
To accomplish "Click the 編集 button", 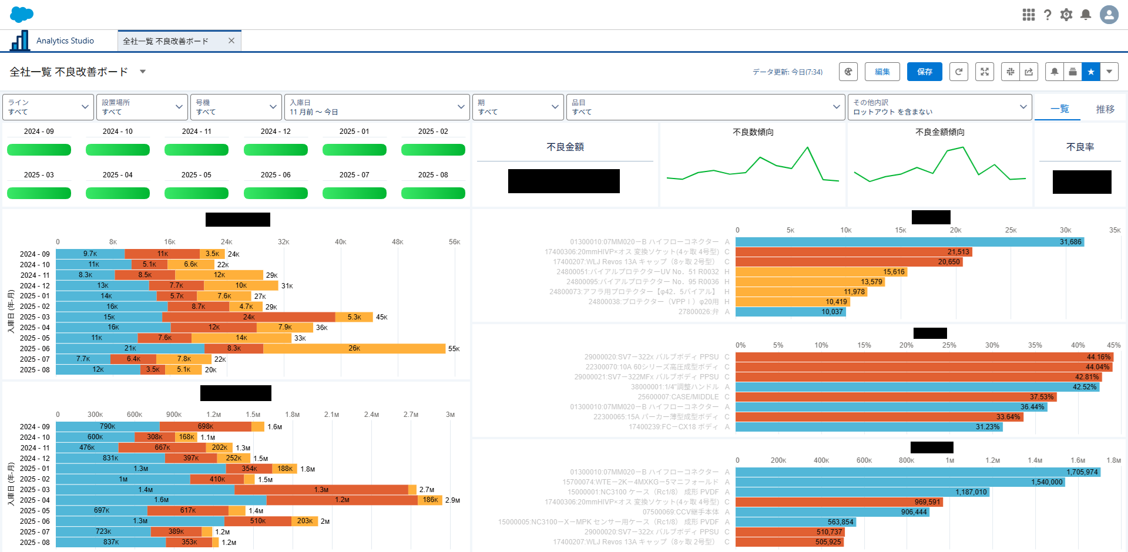I will click(x=882, y=72).
